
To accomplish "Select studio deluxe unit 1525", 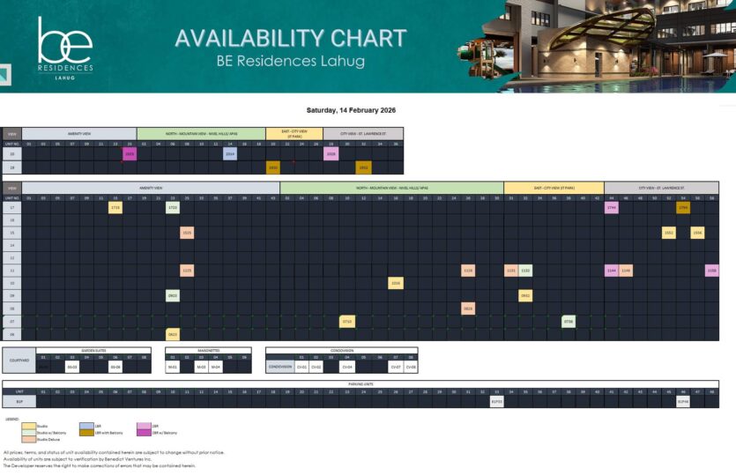I will (x=187, y=233).
